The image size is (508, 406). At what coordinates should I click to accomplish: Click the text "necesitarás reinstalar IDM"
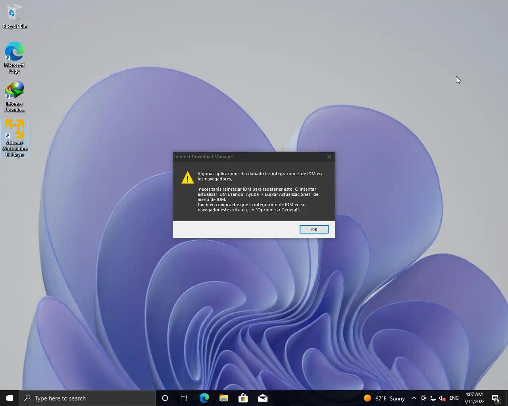point(225,189)
